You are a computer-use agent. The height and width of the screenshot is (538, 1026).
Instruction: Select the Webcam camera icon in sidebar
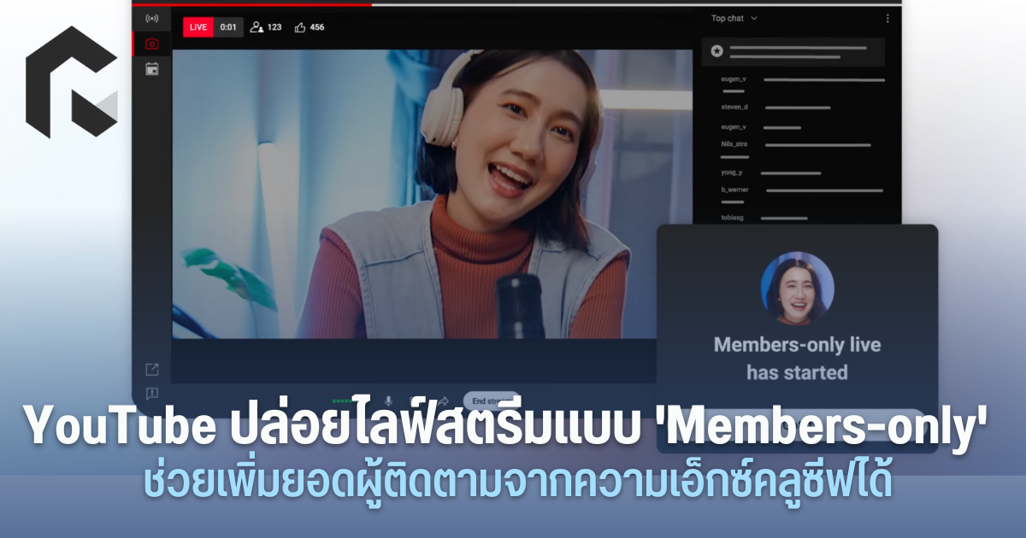click(151, 44)
